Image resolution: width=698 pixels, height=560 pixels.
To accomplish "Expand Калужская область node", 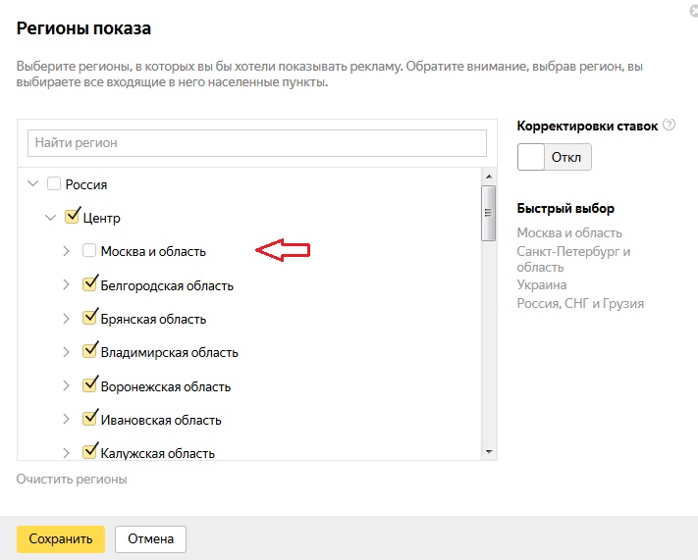I will pos(66,453).
